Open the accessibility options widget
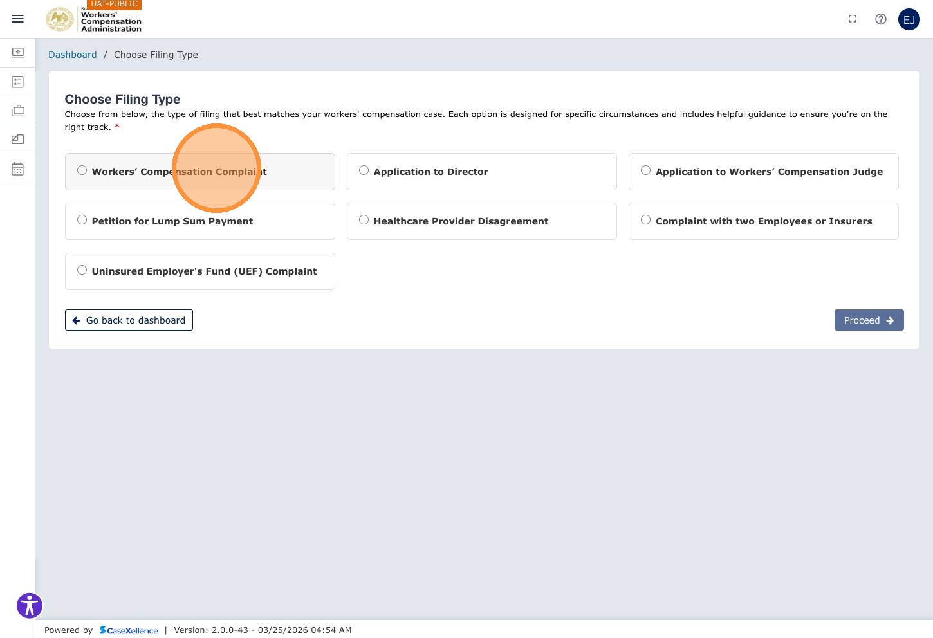This screenshot has width=933, height=638. click(x=30, y=606)
